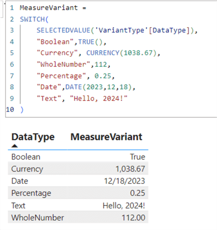Select the Date row label

point(20,181)
